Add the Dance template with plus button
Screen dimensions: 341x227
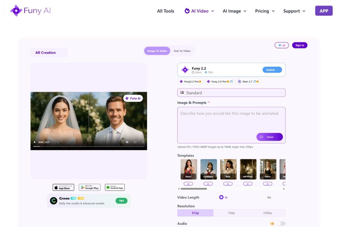point(188,184)
